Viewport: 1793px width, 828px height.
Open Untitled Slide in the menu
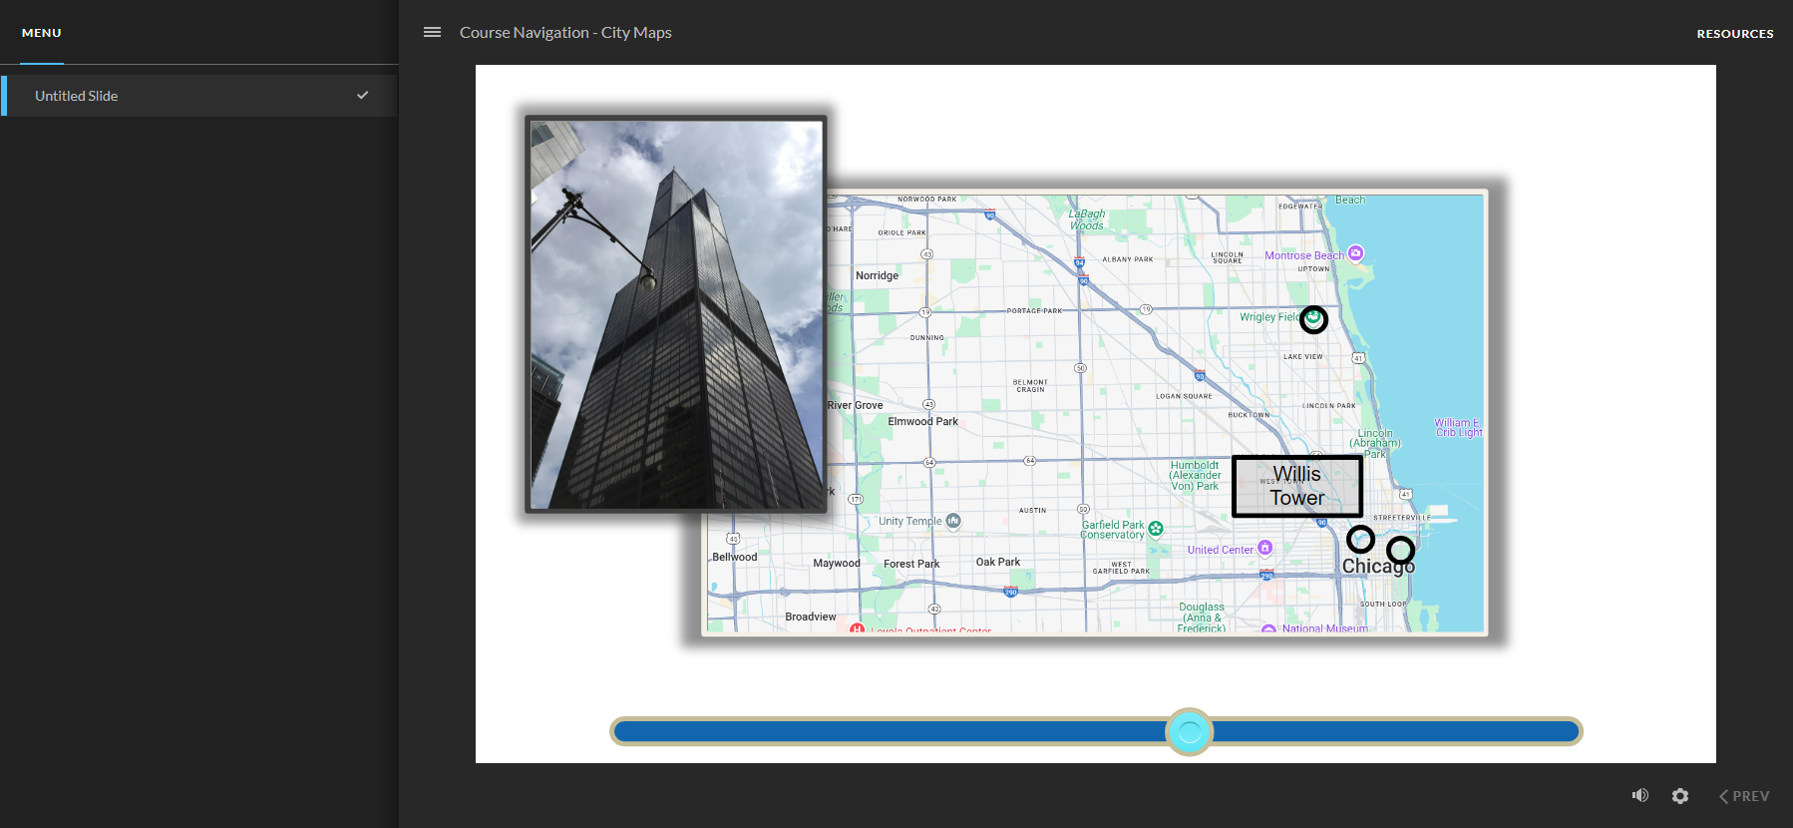pyautogui.click(x=199, y=96)
